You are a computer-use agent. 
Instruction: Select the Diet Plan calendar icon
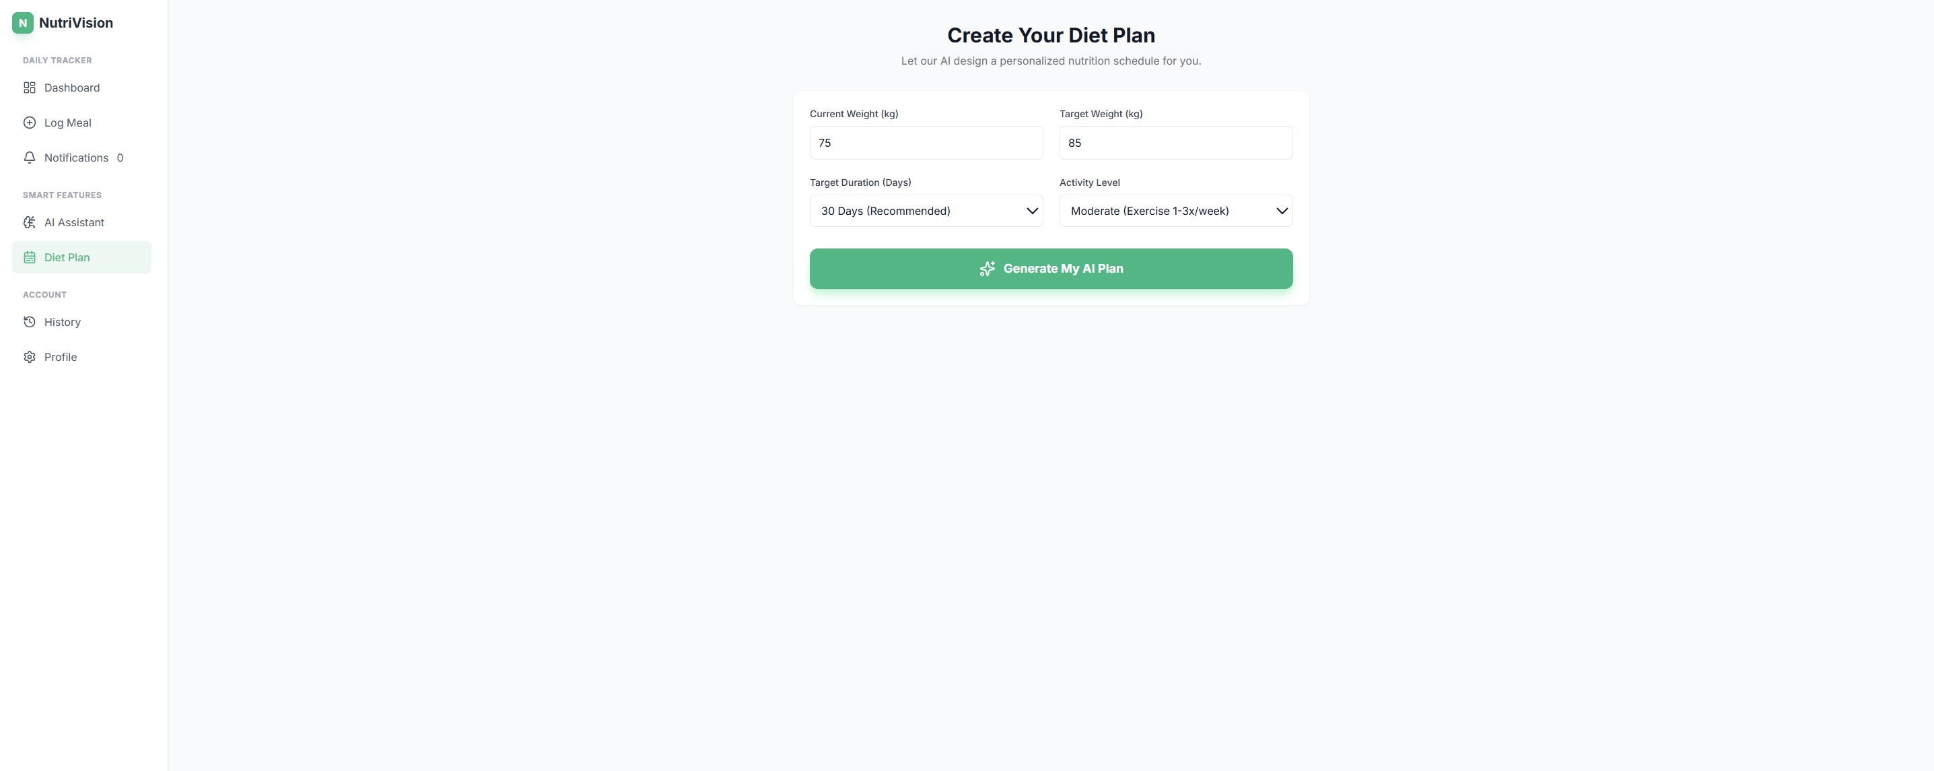(29, 257)
